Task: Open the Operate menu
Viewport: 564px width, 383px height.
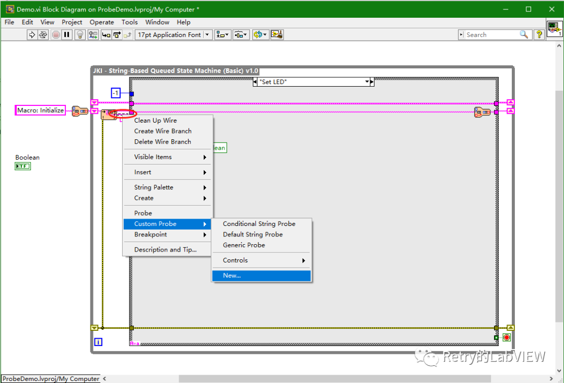Action: (102, 22)
